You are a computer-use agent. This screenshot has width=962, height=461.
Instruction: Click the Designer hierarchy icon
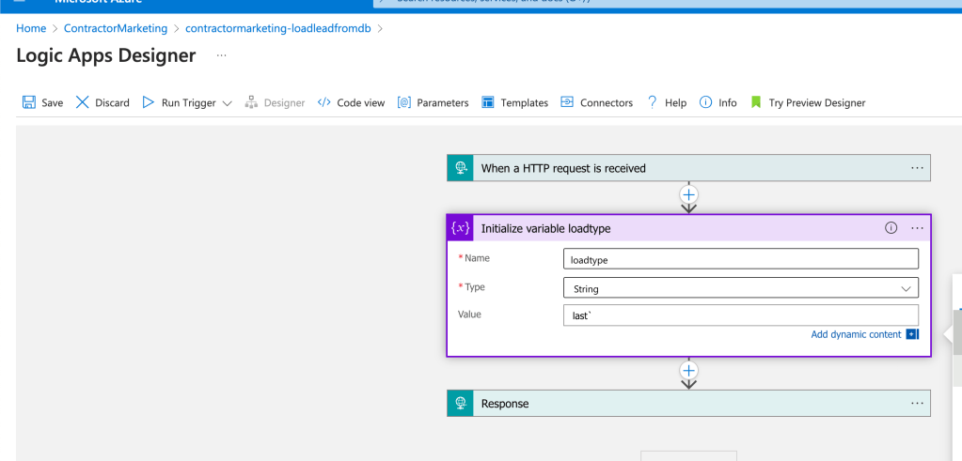(251, 102)
